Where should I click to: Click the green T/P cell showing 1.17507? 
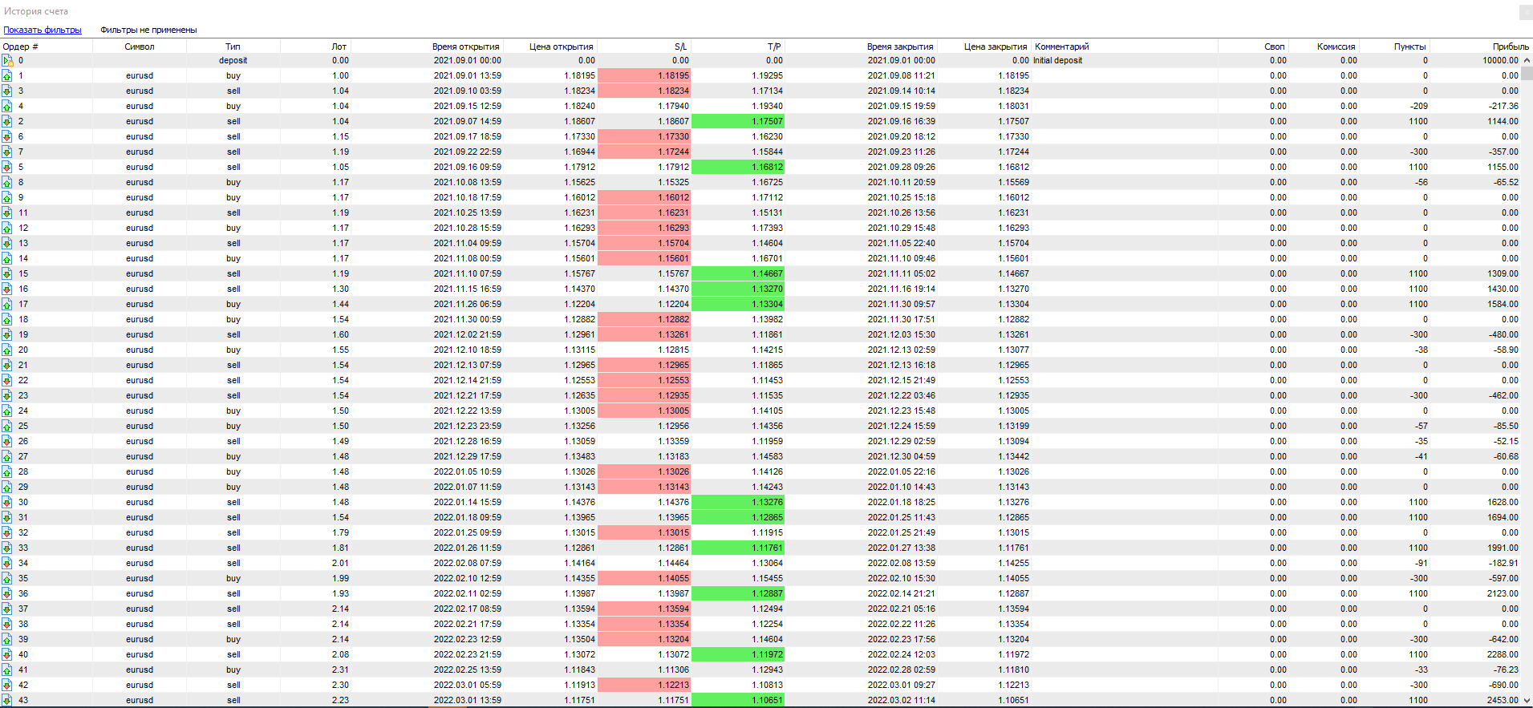[x=737, y=122]
